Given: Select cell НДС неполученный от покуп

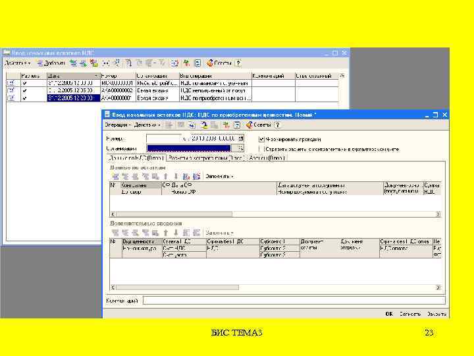Looking at the screenshot, I should (x=215, y=90).
